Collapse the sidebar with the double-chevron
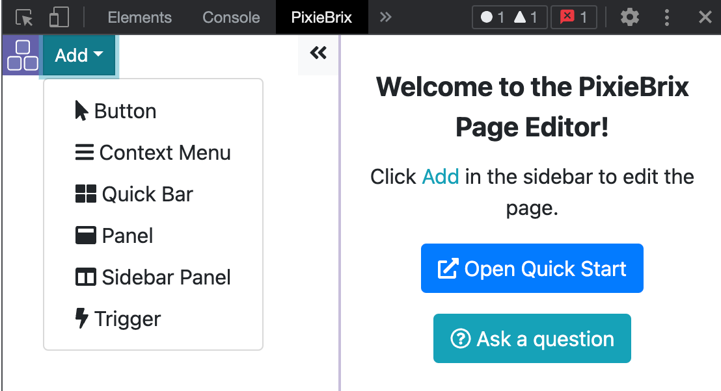Image resolution: width=721 pixels, height=391 pixels. (318, 53)
